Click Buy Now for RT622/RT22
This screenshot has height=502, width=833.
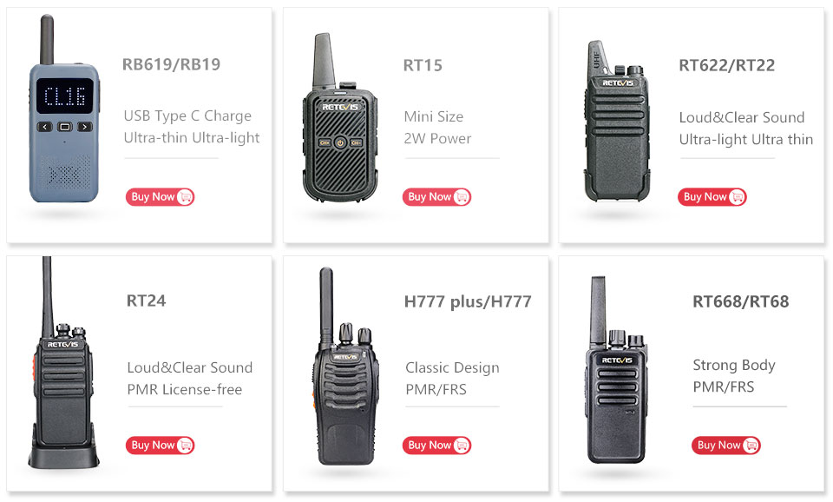[x=712, y=197]
